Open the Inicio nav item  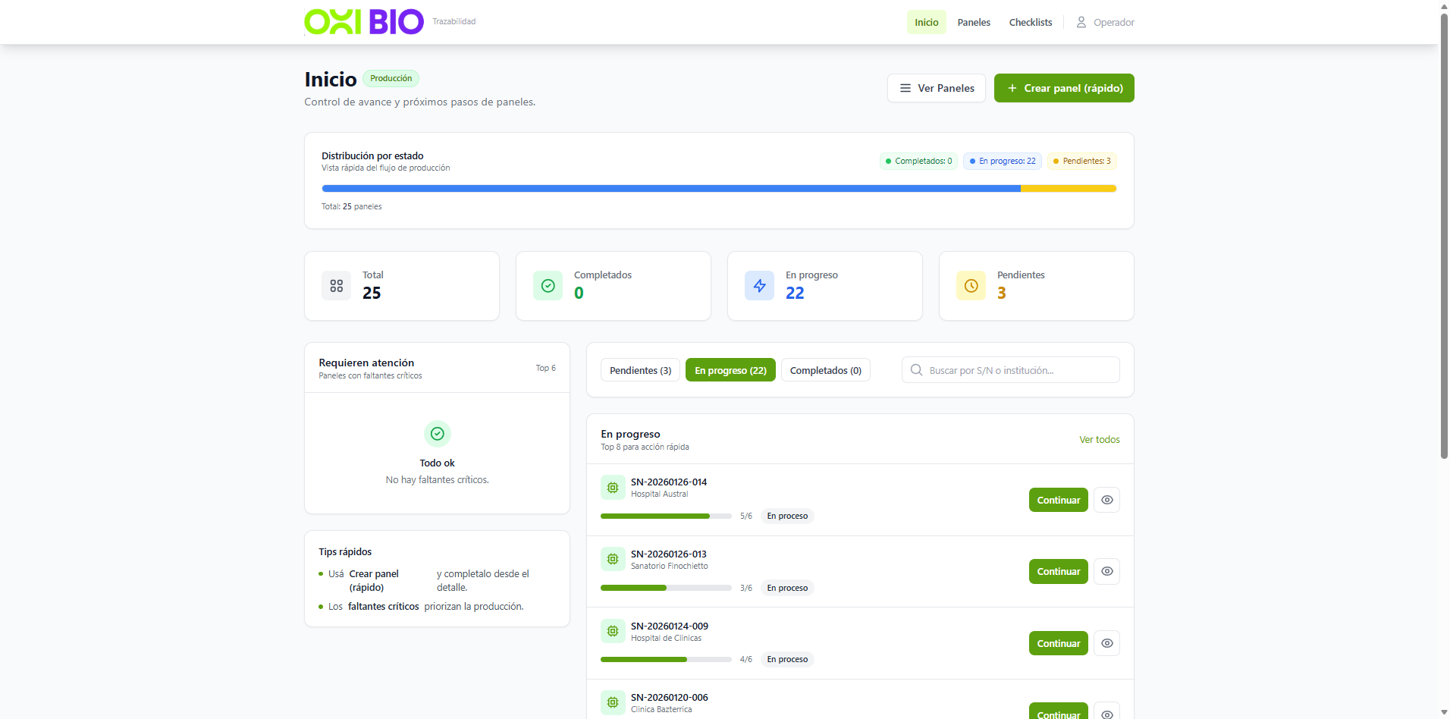(927, 22)
